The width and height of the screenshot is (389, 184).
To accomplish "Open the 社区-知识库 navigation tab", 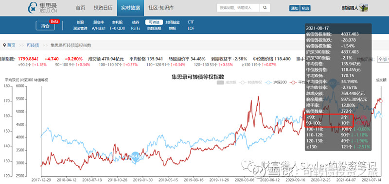I will [161, 8].
